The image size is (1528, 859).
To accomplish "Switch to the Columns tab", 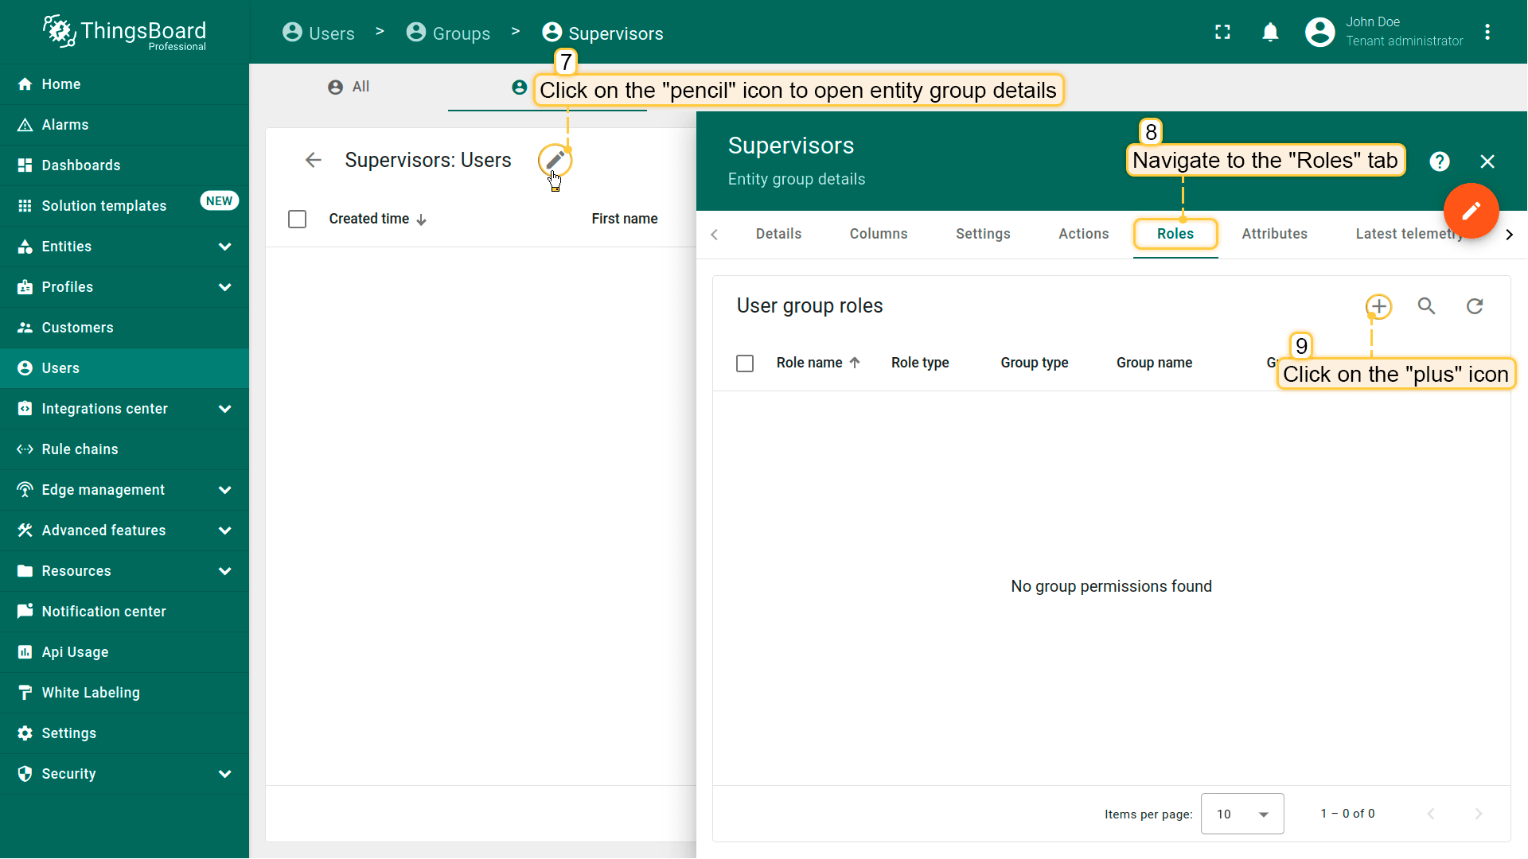I will pyautogui.click(x=878, y=234).
